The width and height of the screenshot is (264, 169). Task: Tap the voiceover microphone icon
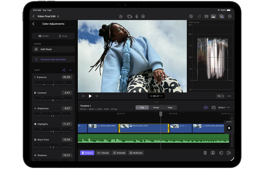[137, 16]
